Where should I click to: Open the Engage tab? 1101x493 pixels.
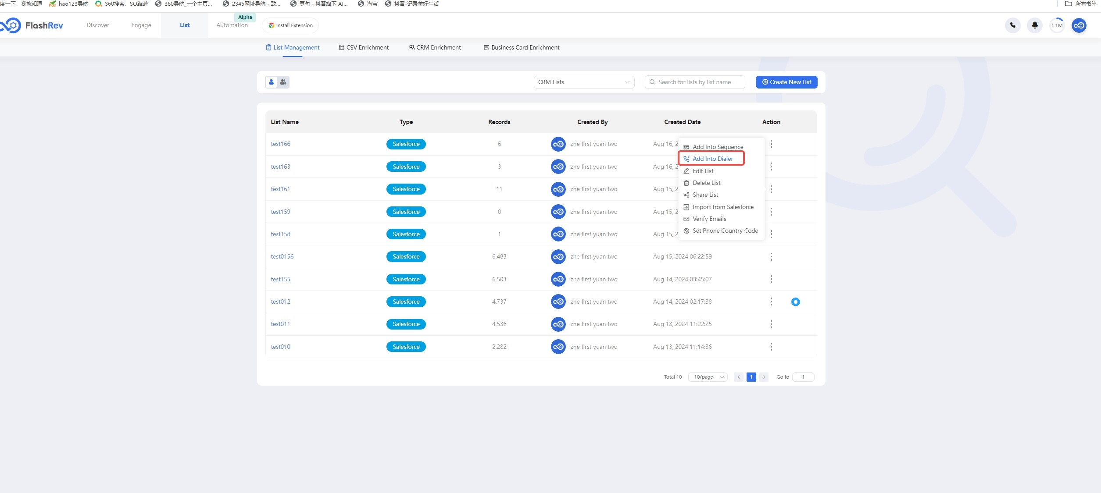tap(141, 25)
